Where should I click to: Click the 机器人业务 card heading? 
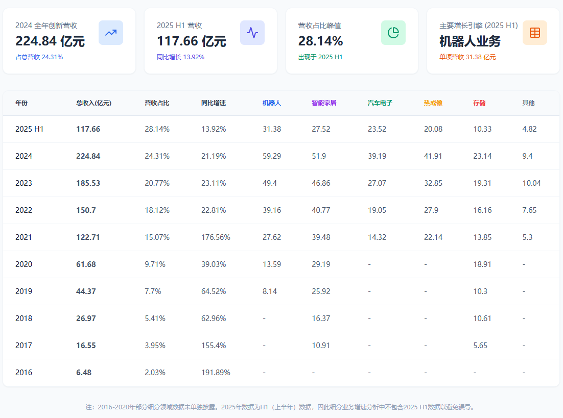point(470,41)
